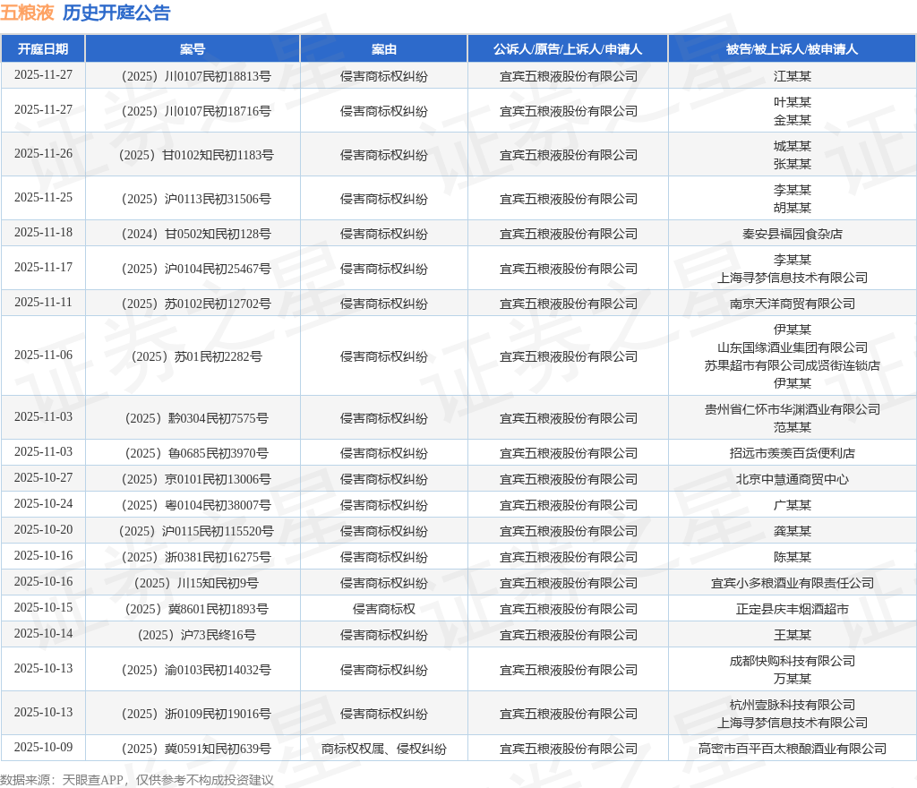This screenshot has height=788, width=917.
Task: Select the 案号 column header
Action: click(193, 49)
